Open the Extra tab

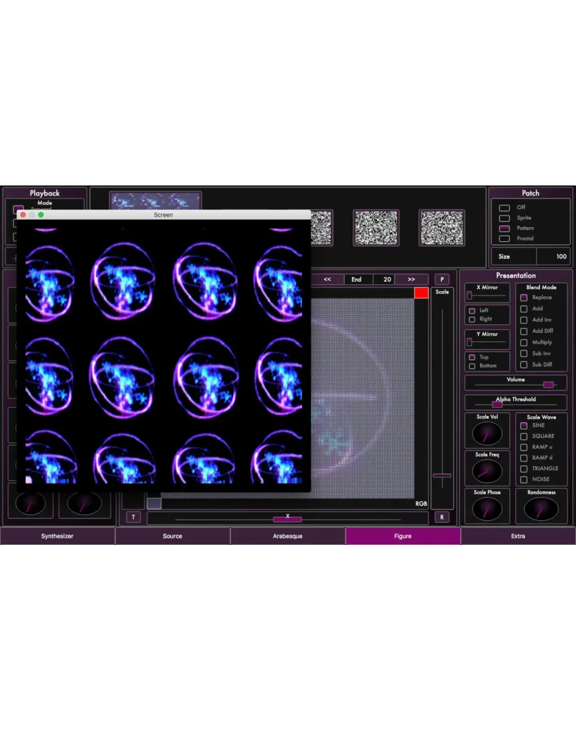(518, 536)
